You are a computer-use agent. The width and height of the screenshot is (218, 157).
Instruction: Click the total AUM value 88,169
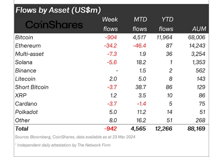pos(195,129)
